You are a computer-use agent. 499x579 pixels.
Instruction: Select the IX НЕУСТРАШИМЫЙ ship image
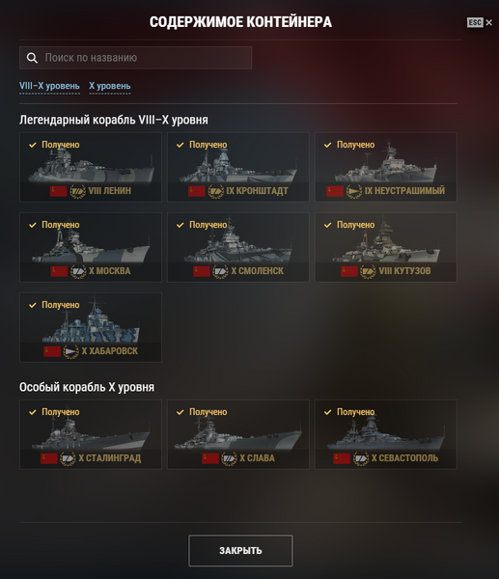coord(386,164)
